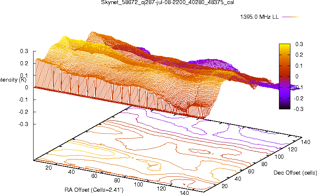
Task: Click Dec Offset tick label 60
Action: [251, 172]
